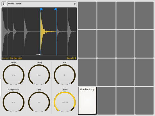The image size is (155, 116).
Task: Click the Pan value C
Action: click(65, 75)
